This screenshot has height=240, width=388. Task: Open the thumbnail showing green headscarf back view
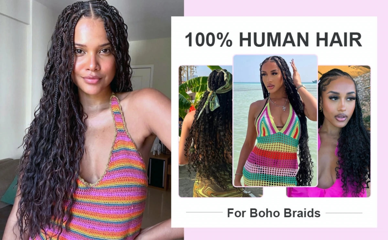coord(206,131)
